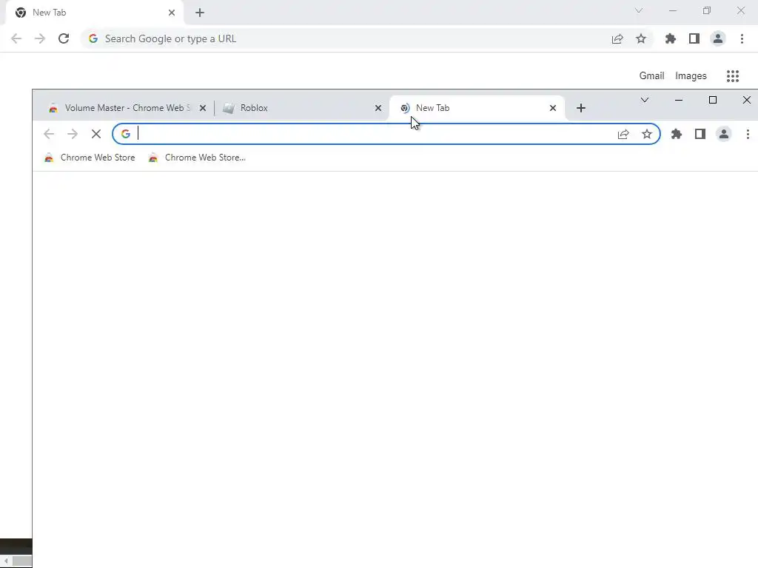Toggle the side panel in back window
The image size is (758, 568).
point(694,38)
